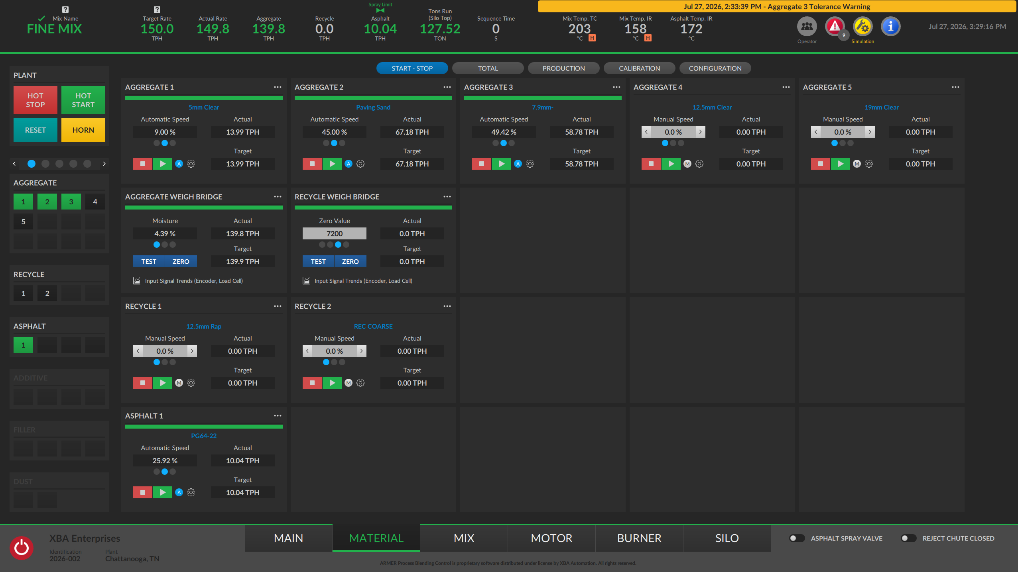Open the blue information icon
Image resolution: width=1018 pixels, height=572 pixels.
890,26
